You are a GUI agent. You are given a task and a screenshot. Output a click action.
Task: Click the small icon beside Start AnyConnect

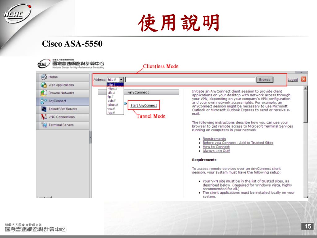coord(125,104)
